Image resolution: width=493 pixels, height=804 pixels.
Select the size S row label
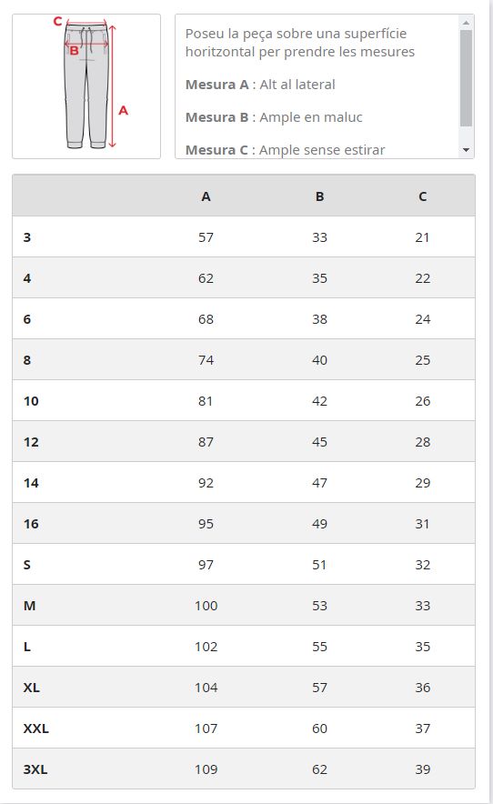[27, 565]
